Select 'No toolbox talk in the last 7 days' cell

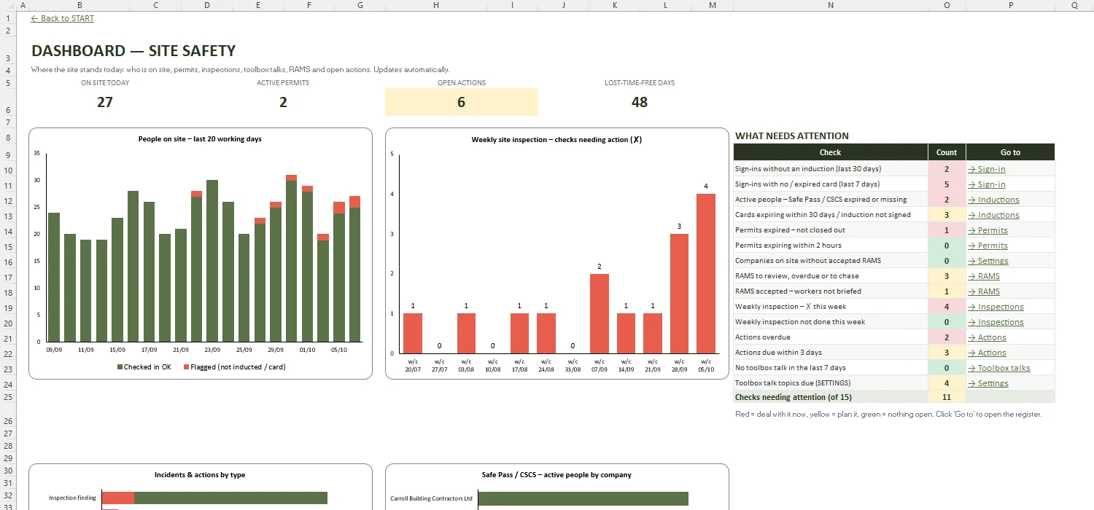[830, 368]
